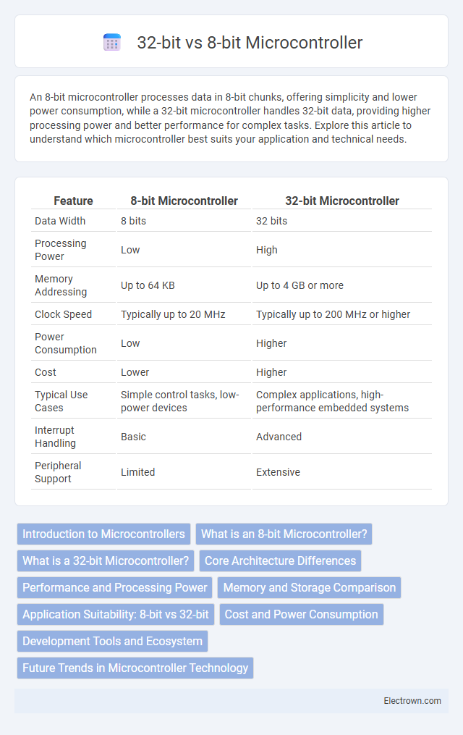Open Development Tools and Ecosystem link
The width and height of the screenshot is (463, 735).
point(112,641)
